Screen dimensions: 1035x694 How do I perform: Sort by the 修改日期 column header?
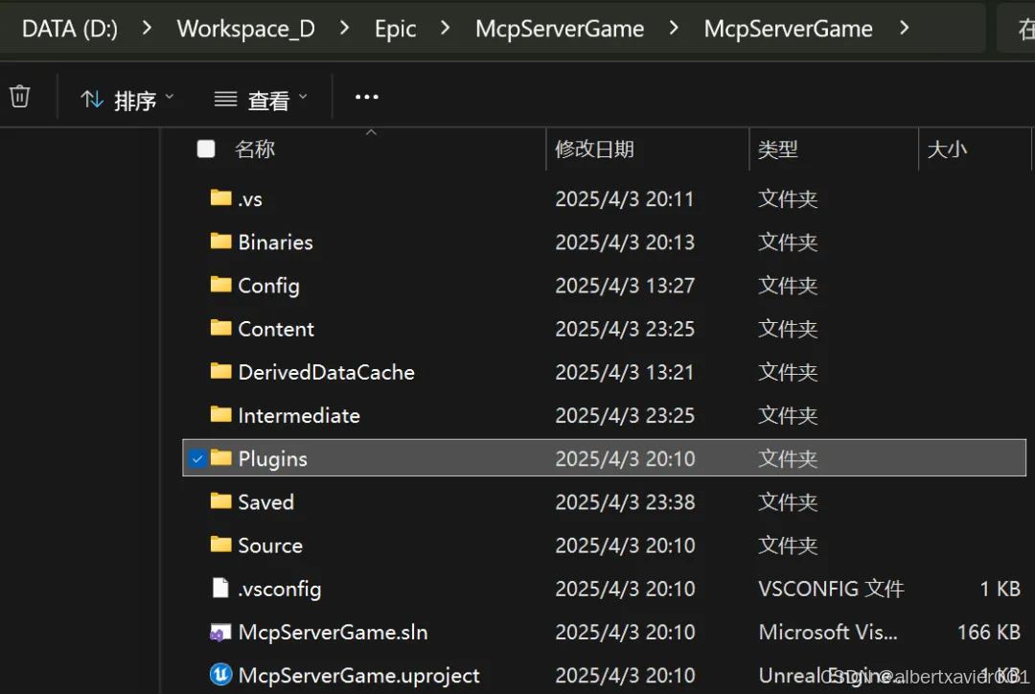594,150
